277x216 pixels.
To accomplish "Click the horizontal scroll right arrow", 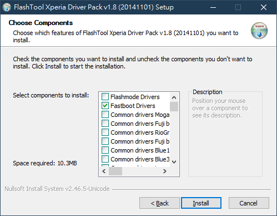I will pyautogui.click(x=165, y=171).
